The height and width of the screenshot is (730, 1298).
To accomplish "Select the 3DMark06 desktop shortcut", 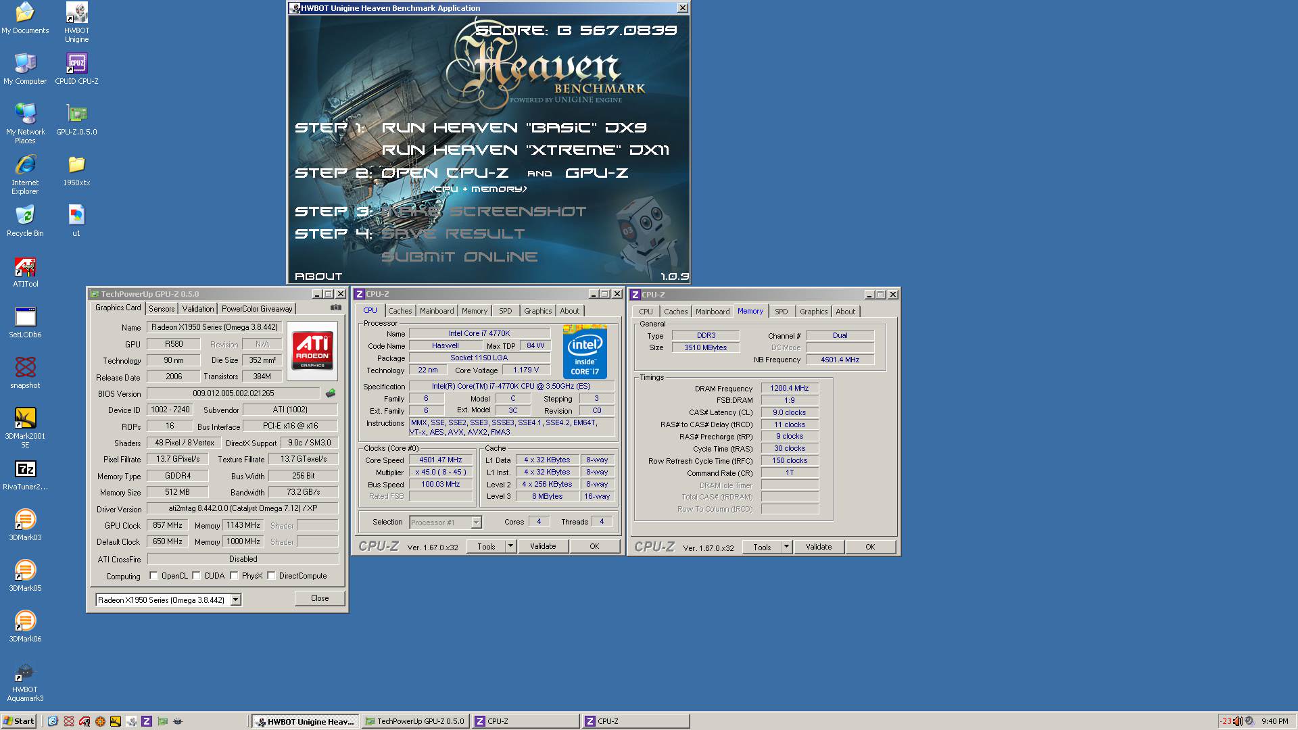I will coord(25,626).
